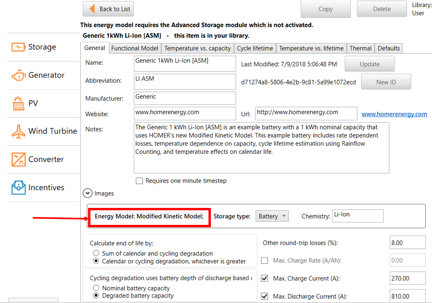Switch to the Functional Model tab
The image size is (432, 303).
135,49
